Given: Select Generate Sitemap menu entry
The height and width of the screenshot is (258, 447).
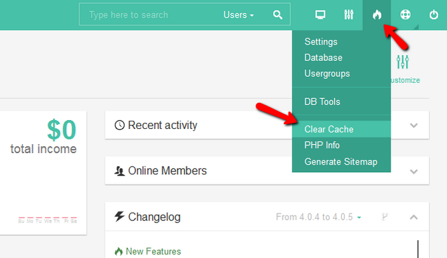Looking at the screenshot, I should point(342,161).
